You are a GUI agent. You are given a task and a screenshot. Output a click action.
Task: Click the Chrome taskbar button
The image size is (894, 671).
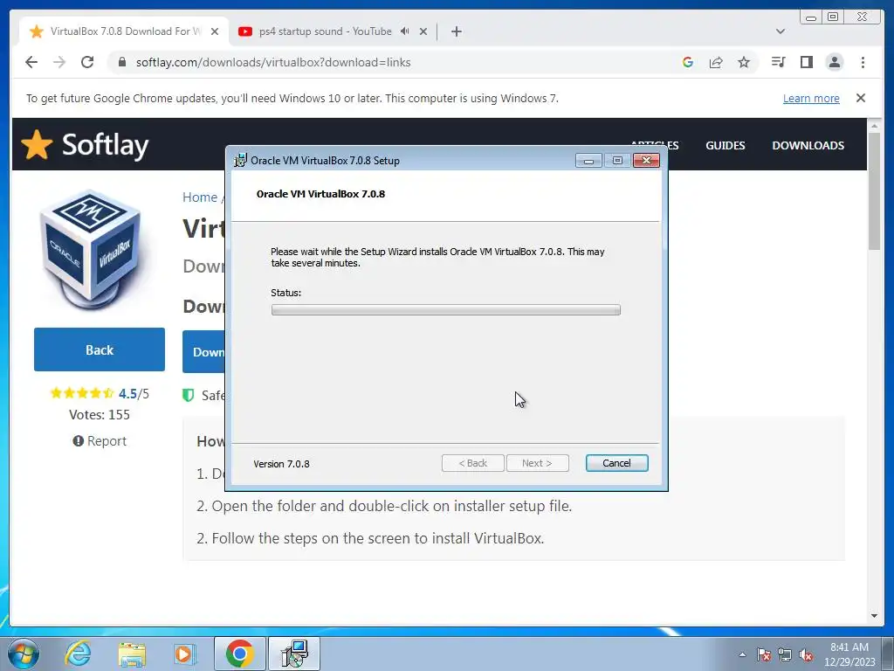coord(239,654)
